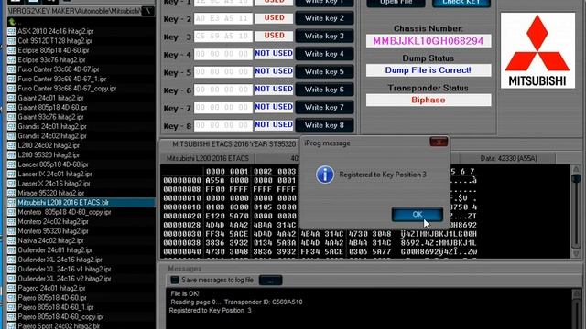
Task: Click the file icon of Montero 805p18 4D-60_copy.ipr
Action: point(12,212)
